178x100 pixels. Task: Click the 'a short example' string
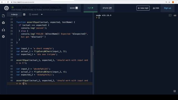pos(43,48)
